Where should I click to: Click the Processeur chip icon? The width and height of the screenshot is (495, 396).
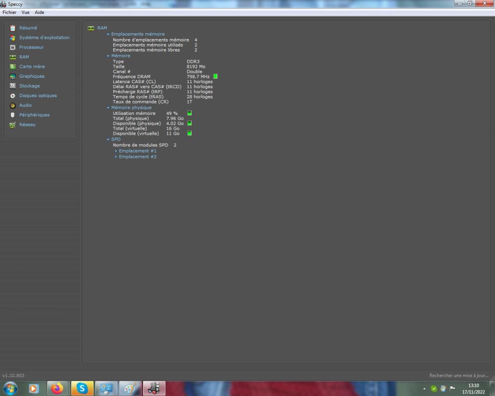click(x=13, y=48)
